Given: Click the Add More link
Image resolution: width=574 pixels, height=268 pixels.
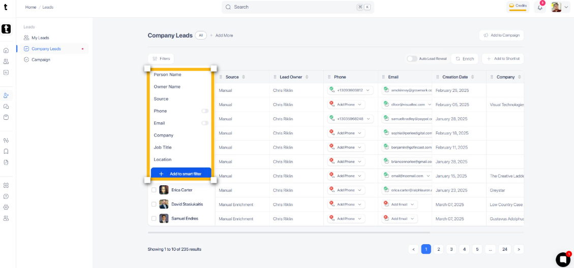Looking at the screenshot, I should pyautogui.click(x=222, y=36).
